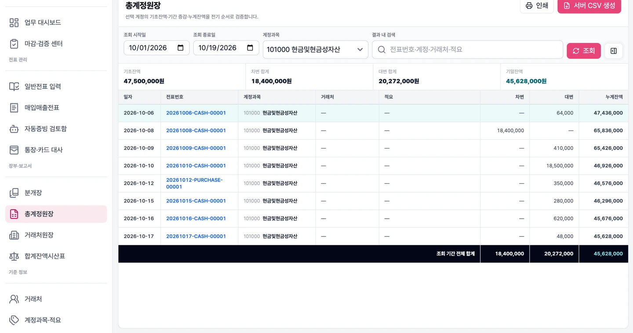Image resolution: width=633 pixels, height=333 pixels.
Task: Click the 누계잔액 column header
Action: point(604,97)
